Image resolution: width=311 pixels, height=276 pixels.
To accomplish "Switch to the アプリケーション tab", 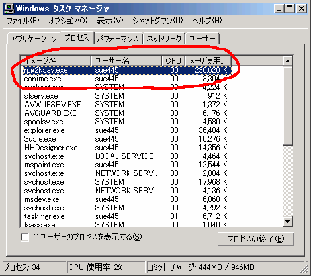I will point(34,39).
